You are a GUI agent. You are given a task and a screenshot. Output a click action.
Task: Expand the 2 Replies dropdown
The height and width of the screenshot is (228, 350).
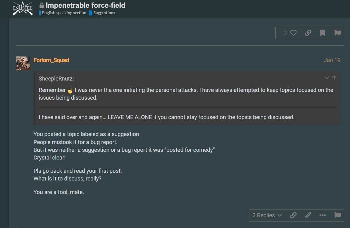coord(267,215)
